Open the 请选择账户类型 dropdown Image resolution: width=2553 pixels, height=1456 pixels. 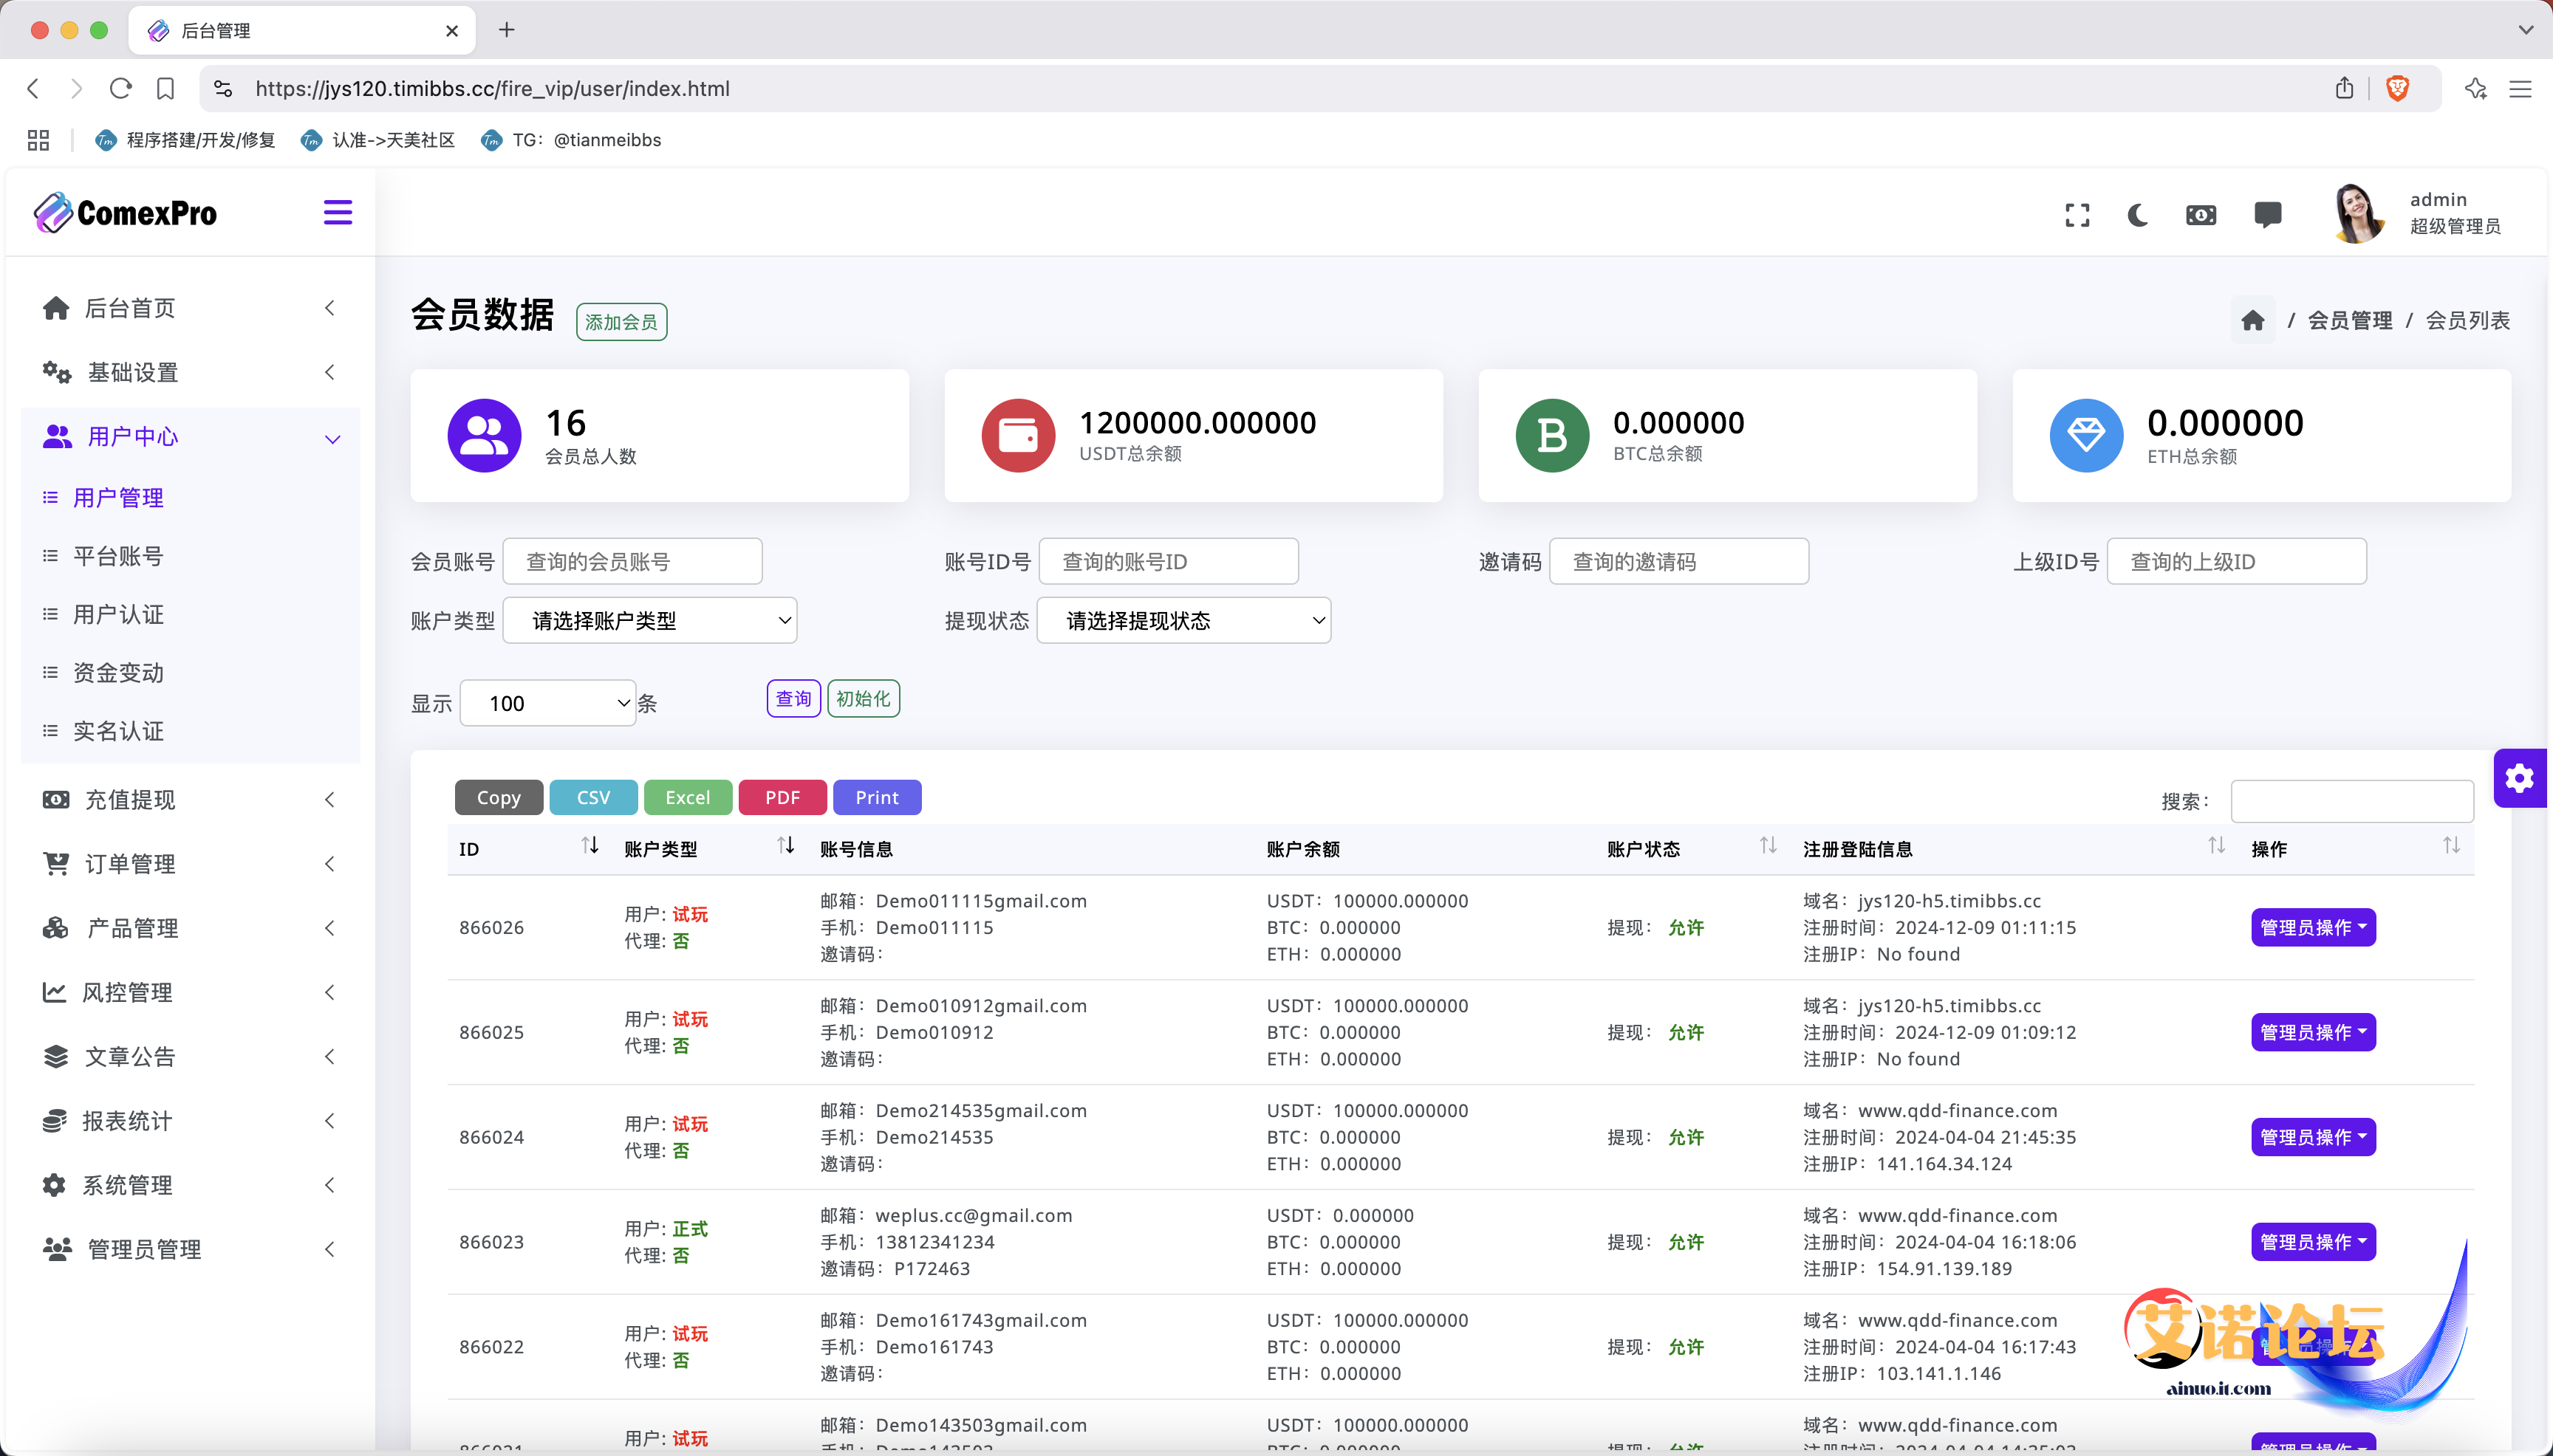(649, 620)
